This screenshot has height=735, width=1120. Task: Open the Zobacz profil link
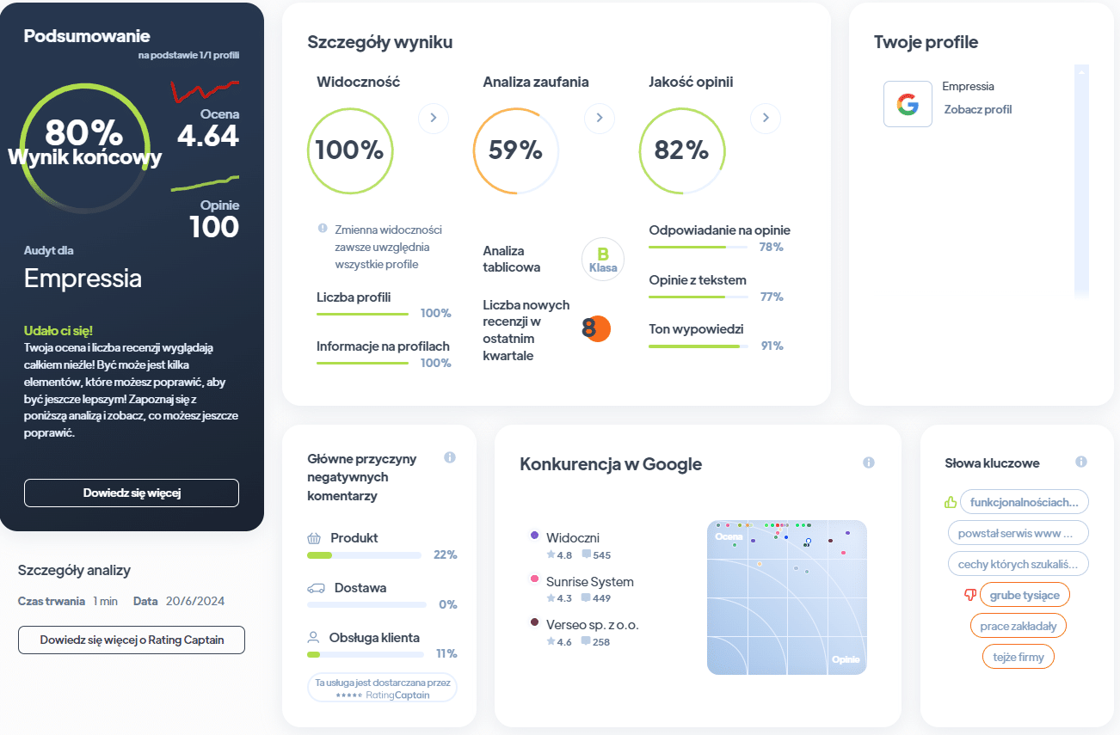tap(977, 110)
